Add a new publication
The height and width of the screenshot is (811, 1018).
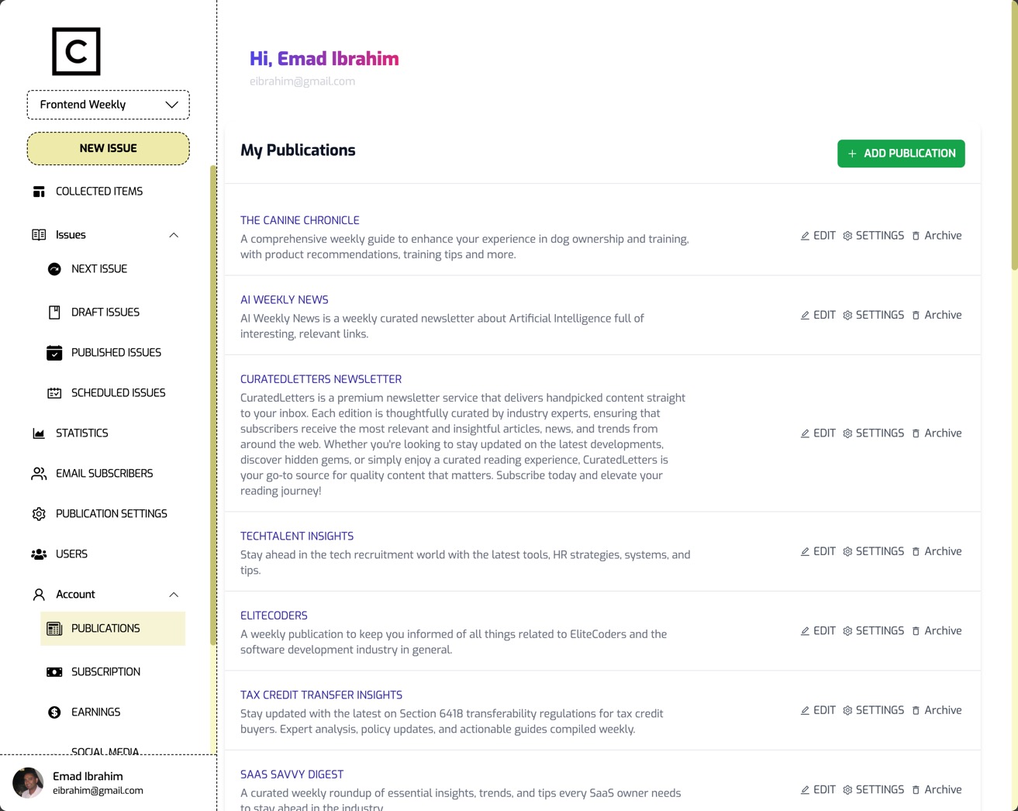901,153
